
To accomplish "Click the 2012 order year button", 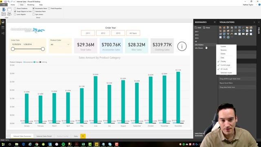I will tap(103, 33).
